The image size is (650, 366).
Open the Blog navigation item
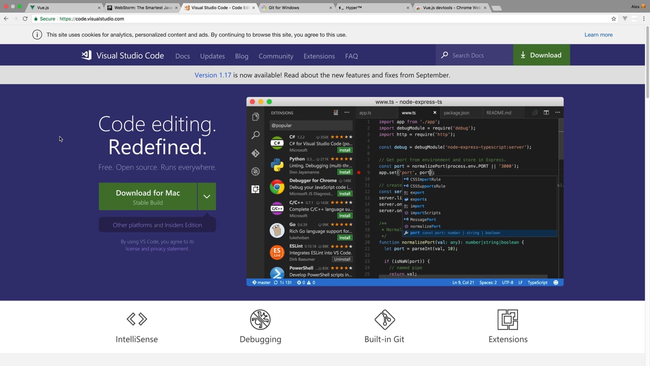click(x=242, y=56)
